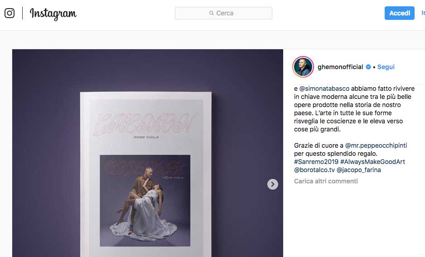Open Instagram home via the wordmark logo
This screenshot has height=257, width=425.
click(53, 14)
